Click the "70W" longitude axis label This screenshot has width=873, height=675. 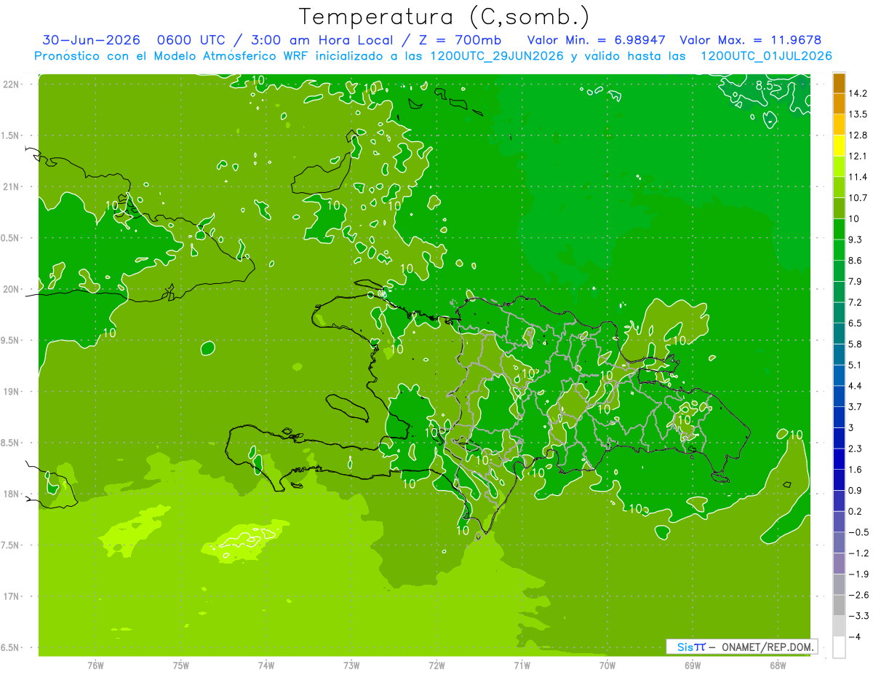[x=607, y=666]
